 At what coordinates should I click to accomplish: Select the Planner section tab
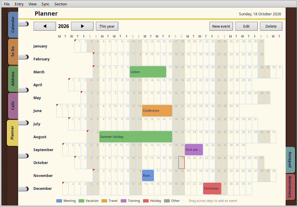[x=12, y=133]
